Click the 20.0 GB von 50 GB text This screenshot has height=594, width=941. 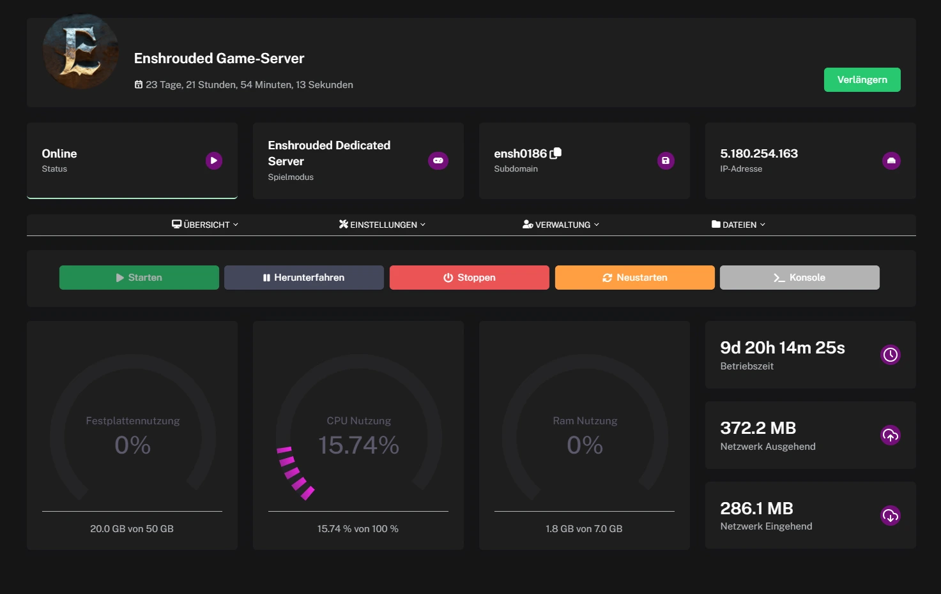pyautogui.click(x=132, y=528)
